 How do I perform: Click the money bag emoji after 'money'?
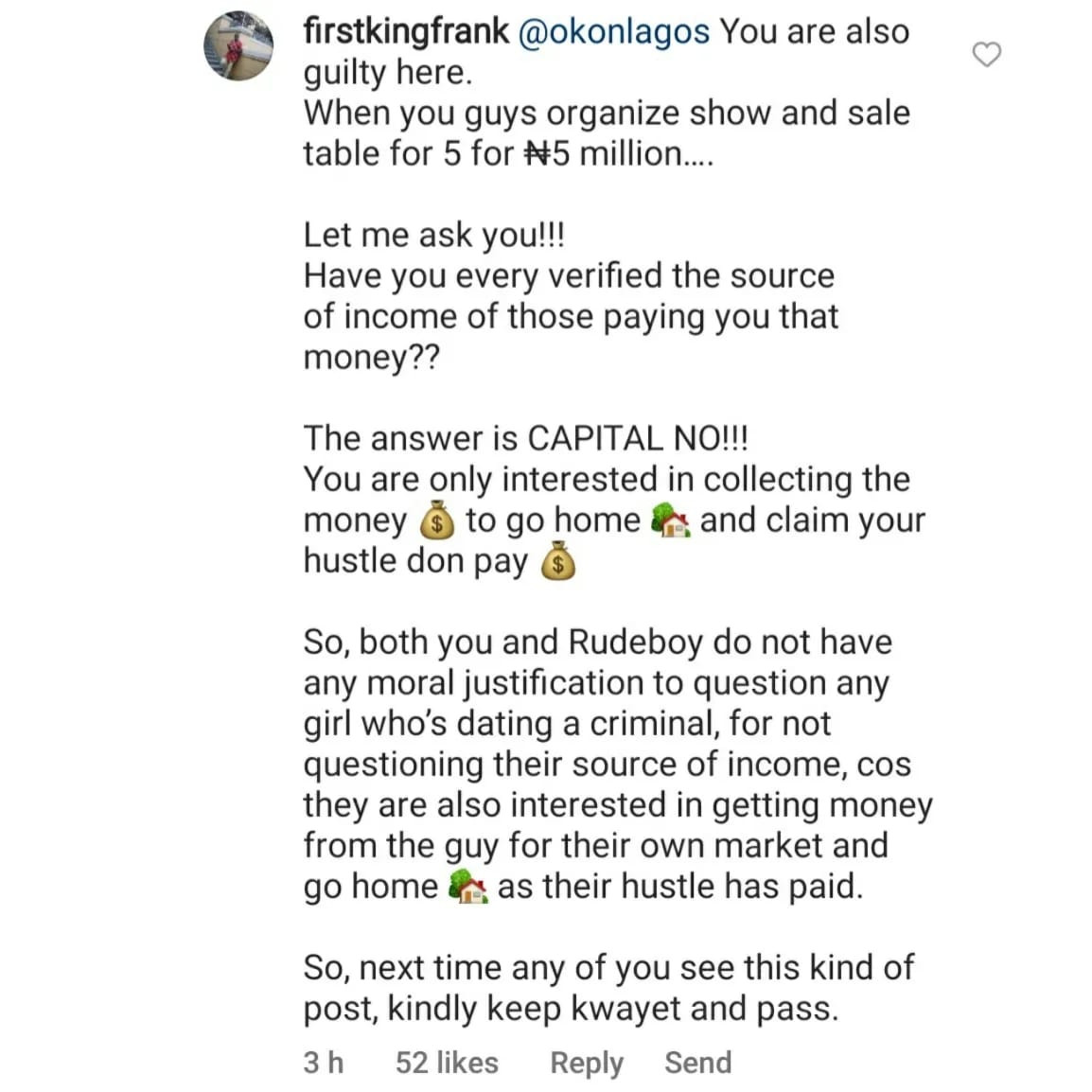(x=436, y=520)
